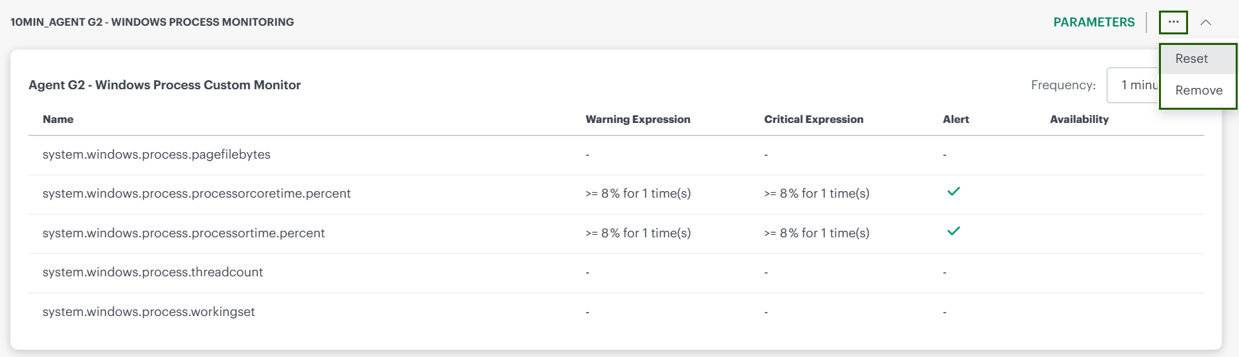Click the Warning Expression column header
Screen dimensions: 1239x357
point(638,120)
